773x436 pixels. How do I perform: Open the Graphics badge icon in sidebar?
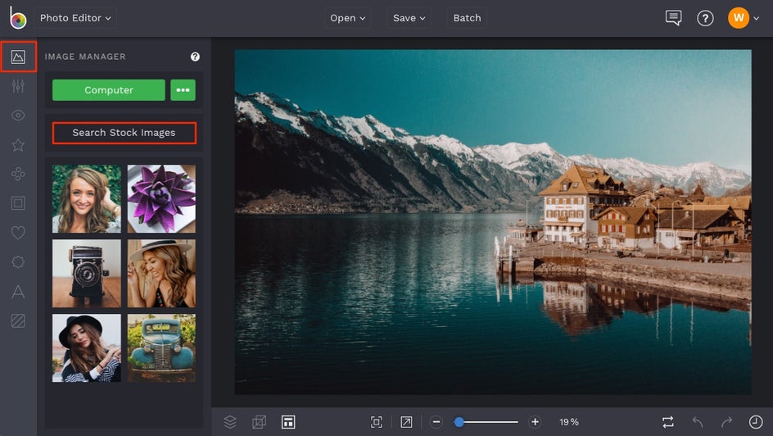(18, 262)
